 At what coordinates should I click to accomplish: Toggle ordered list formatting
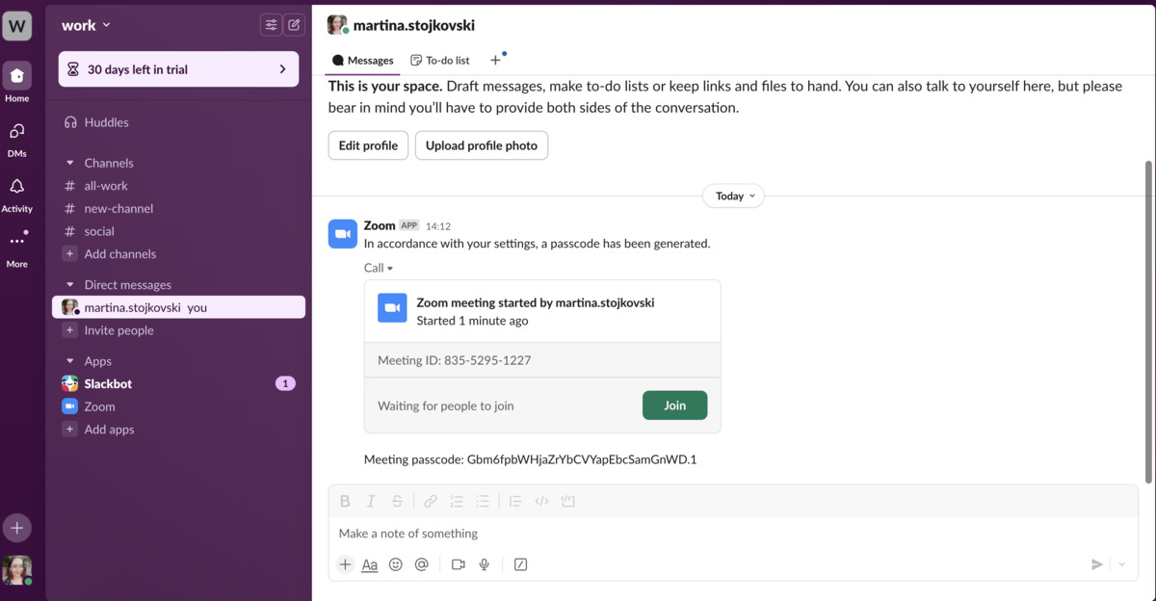[457, 501]
